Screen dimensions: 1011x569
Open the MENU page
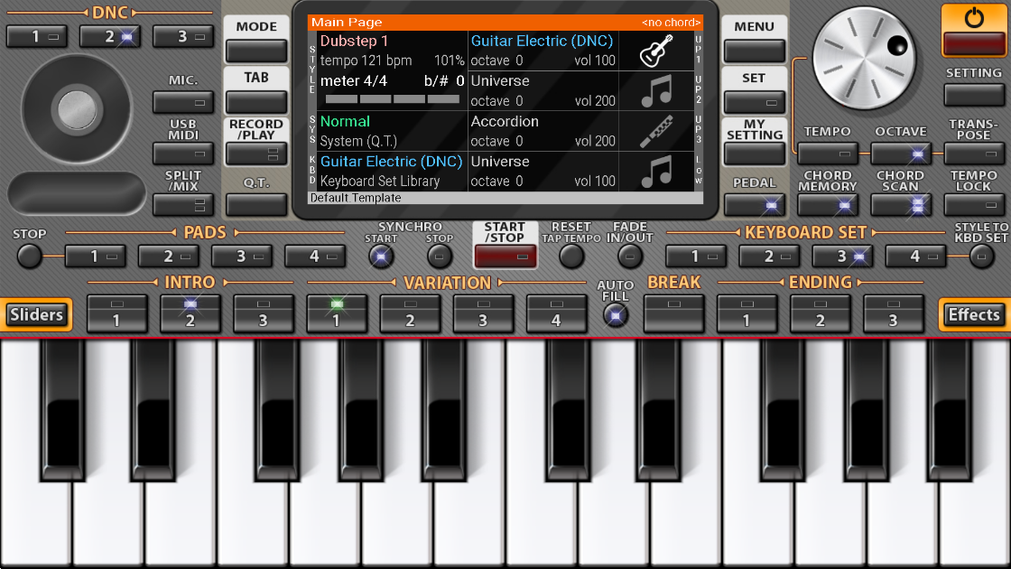(754, 50)
